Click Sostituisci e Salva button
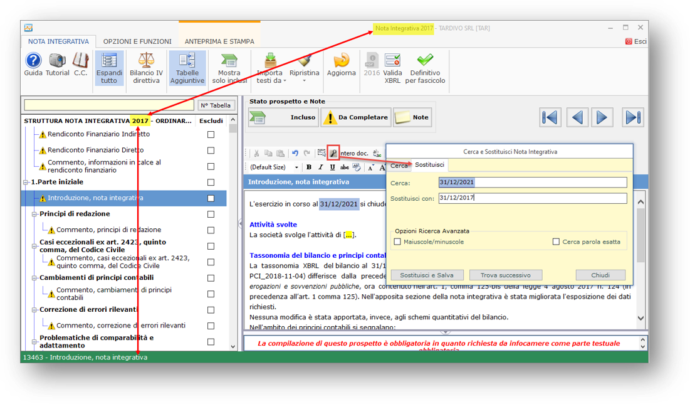 (x=427, y=275)
